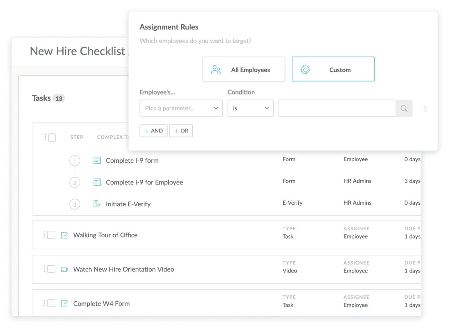Click the trash icon to delete the rule
450x328 pixels.
point(424,109)
